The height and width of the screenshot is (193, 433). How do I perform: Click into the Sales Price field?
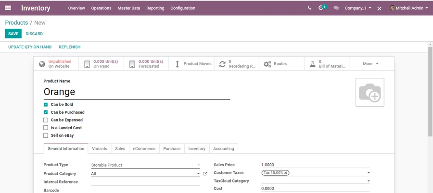pyautogui.click(x=315, y=165)
